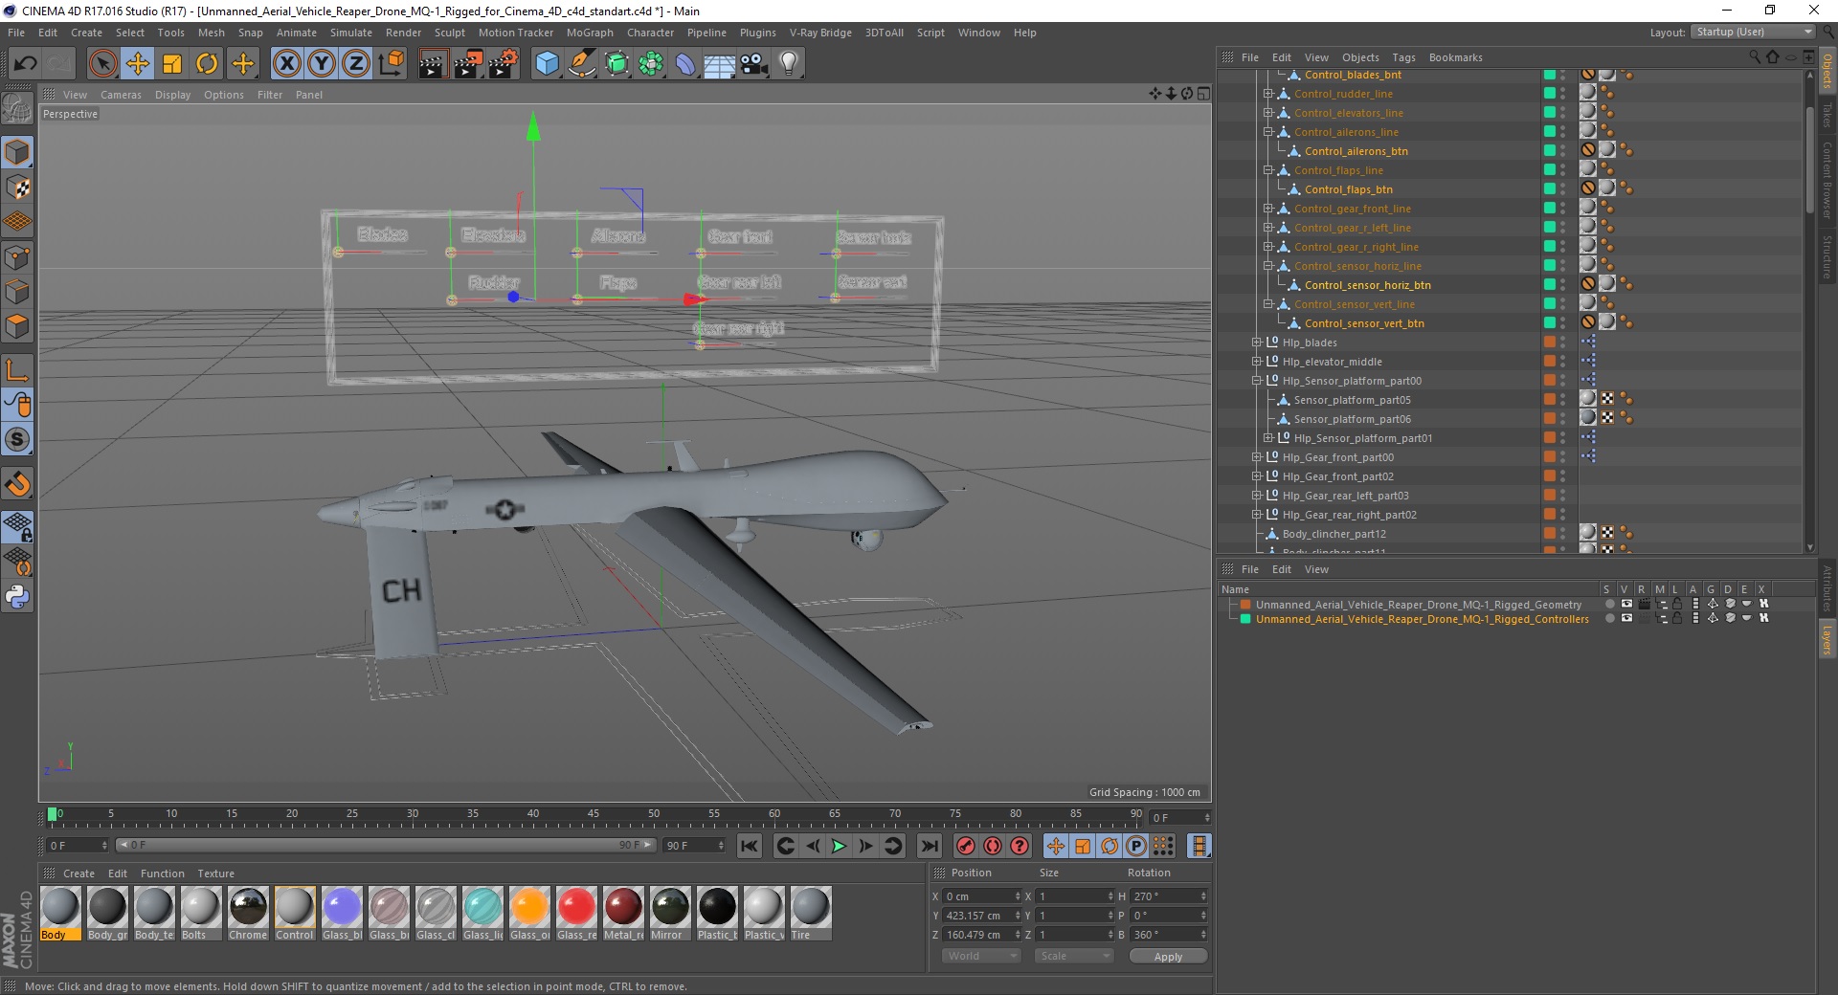
Task: Switch to Model mode
Action: [x=17, y=152]
